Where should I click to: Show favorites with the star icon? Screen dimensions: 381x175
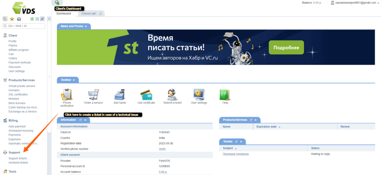click(x=12, y=19)
